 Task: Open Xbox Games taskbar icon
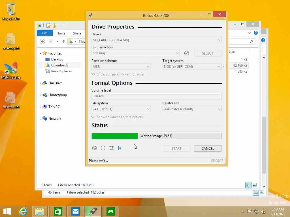[111, 211]
